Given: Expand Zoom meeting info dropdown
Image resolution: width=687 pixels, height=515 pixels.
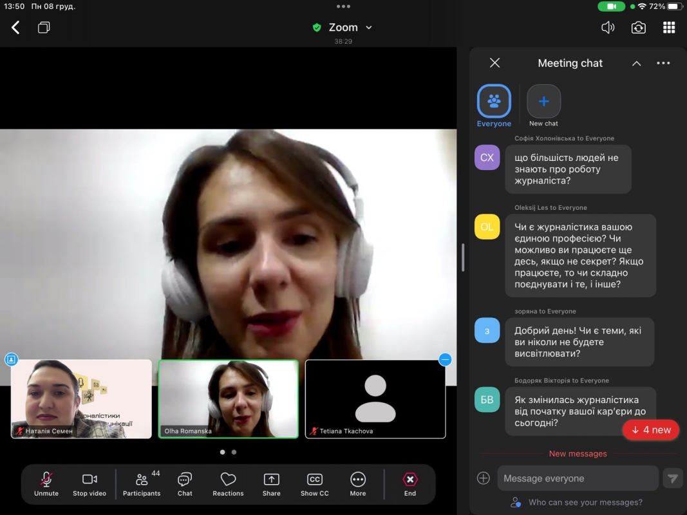Looking at the screenshot, I should (x=369, y=28).
